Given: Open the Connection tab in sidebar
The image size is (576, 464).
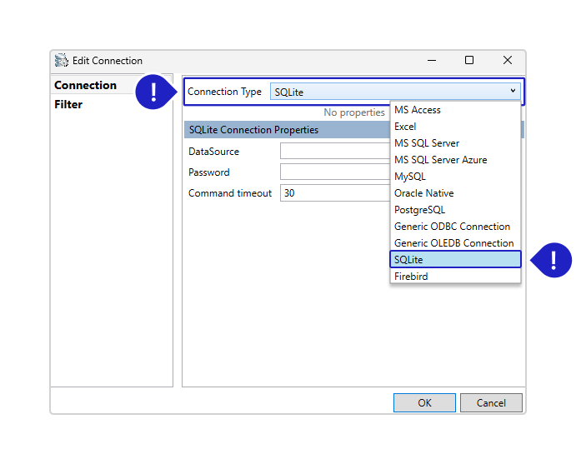Looking at the screenshot, I should [x=85, y=85].
